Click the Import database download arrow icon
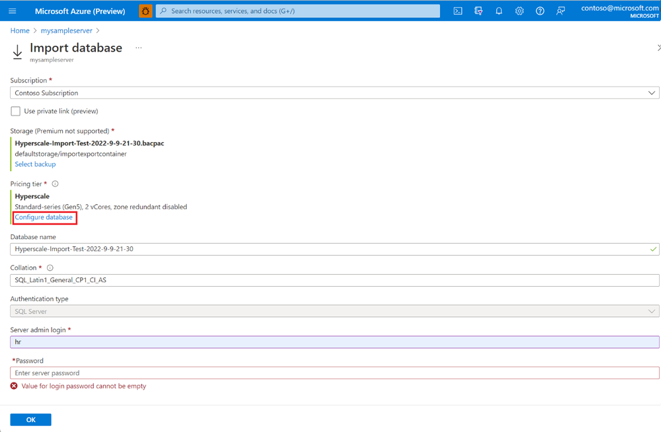Viewport: 661px width, 432px height. 17,52
